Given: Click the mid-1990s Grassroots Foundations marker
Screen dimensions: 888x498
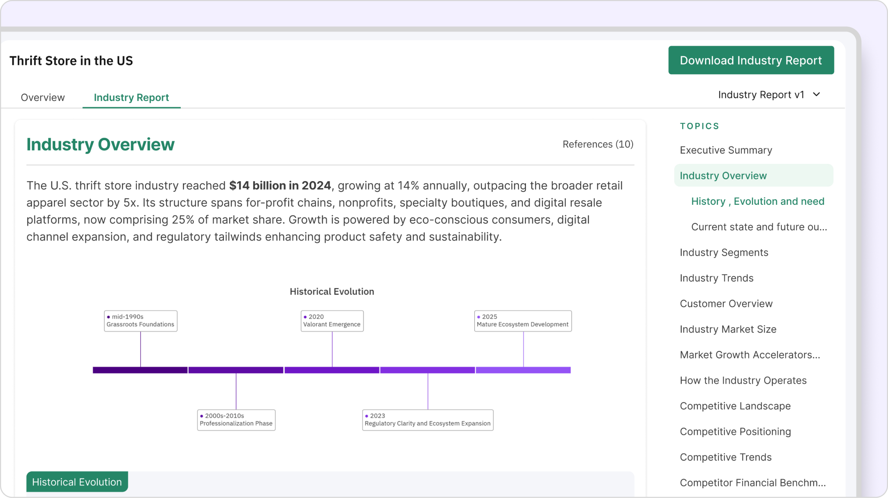Looking at the screenshot, I should (141, 321).
